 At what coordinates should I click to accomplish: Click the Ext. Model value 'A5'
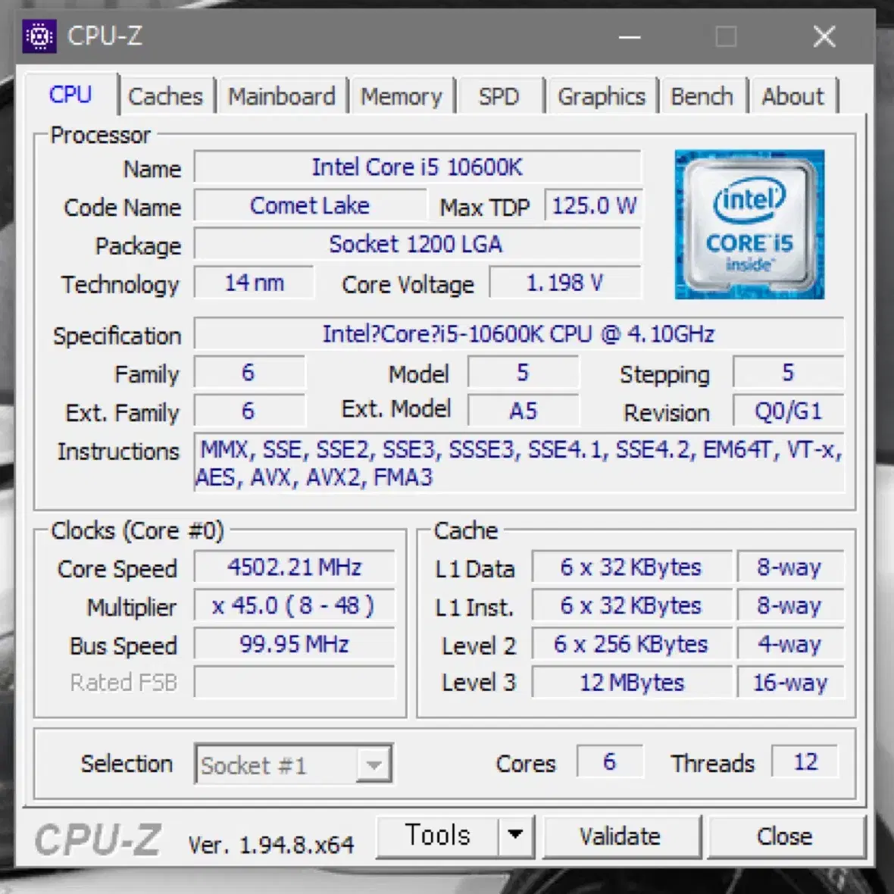point(524,411)
